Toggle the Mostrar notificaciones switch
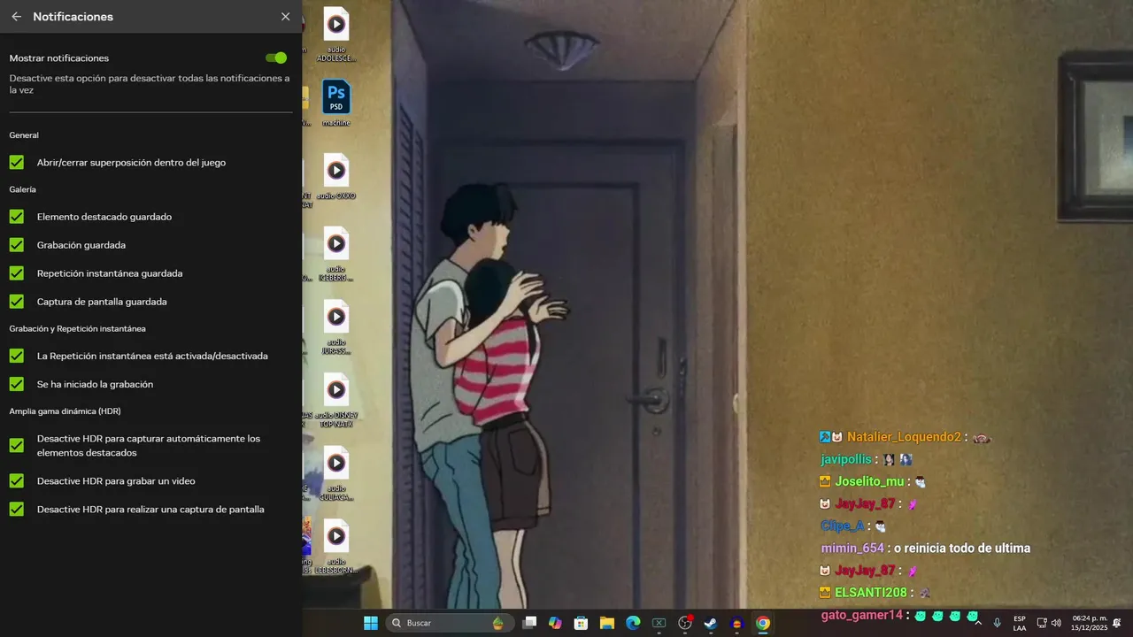 coord(276,58)
